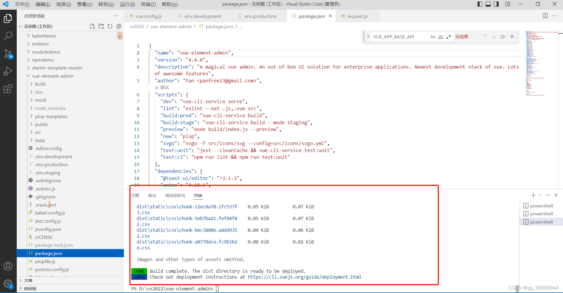Switch to 调试控制台 debug console tab
563x293 pixels.
175,195
